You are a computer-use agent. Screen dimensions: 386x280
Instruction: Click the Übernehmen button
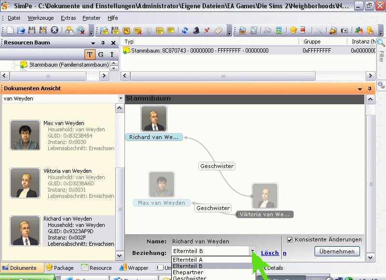(x=337, y=252)
